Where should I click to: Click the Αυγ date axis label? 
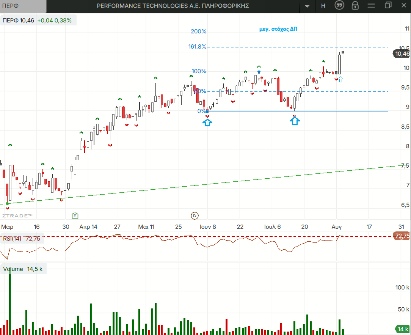pyautogui.click(x=337, y=226)
